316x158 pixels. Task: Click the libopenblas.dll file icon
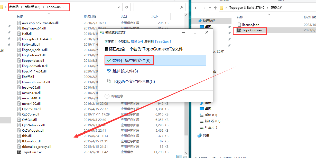19,60
